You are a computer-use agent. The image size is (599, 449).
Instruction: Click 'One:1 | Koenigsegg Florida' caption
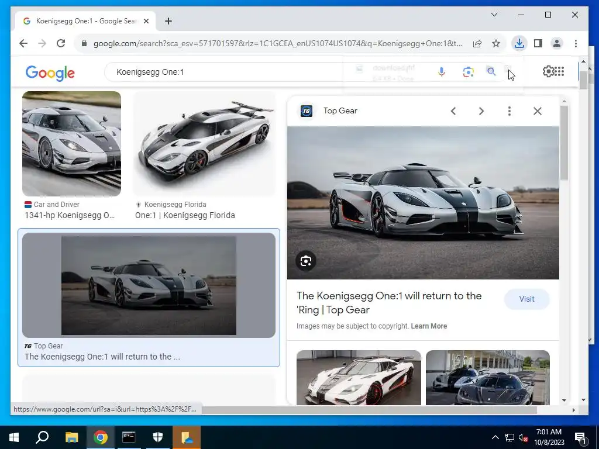click(x=185, y=215)
